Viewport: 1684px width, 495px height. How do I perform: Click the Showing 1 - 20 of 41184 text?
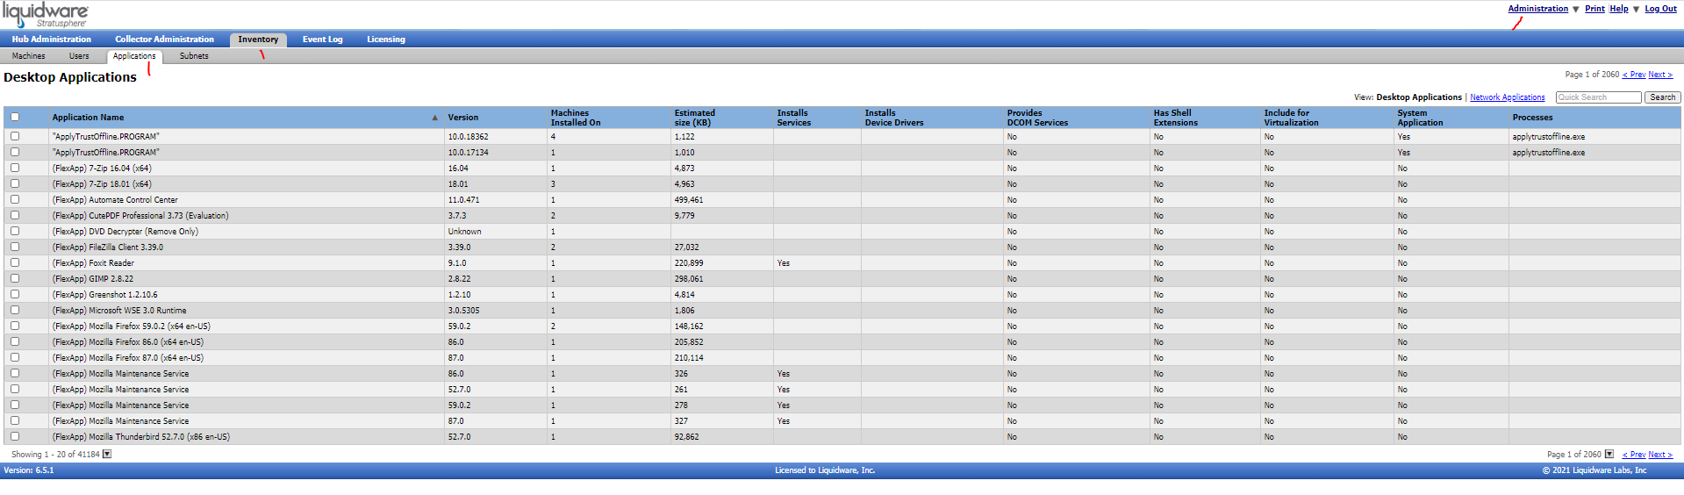(x=55, y=455)
